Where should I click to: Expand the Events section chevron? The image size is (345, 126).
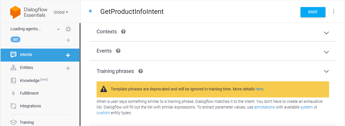(326, 52)
